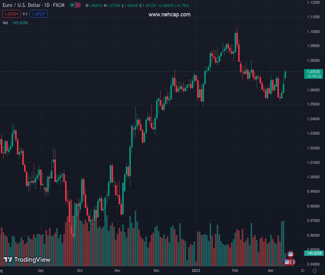Viewport: 325px width, 275px height.
Task: Click the volume label 145.835K on axis
Action: pos(314,253)
